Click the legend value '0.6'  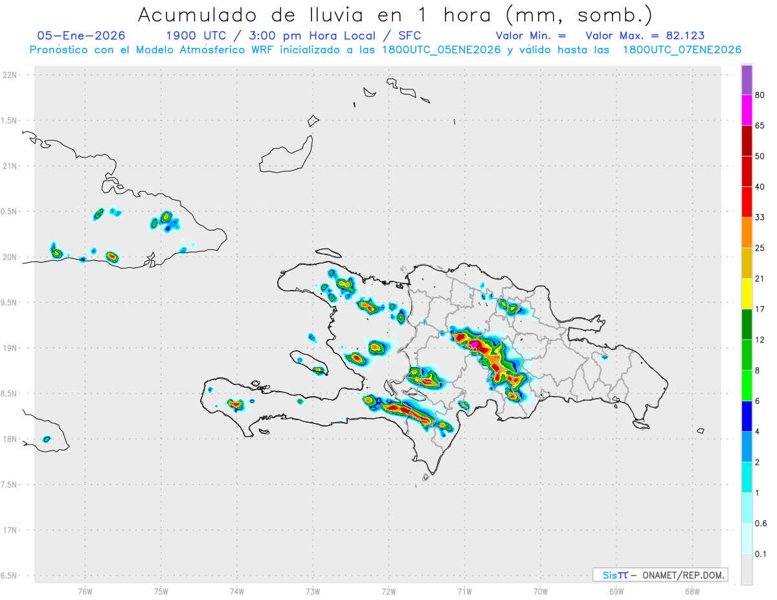tap(761, 524)
